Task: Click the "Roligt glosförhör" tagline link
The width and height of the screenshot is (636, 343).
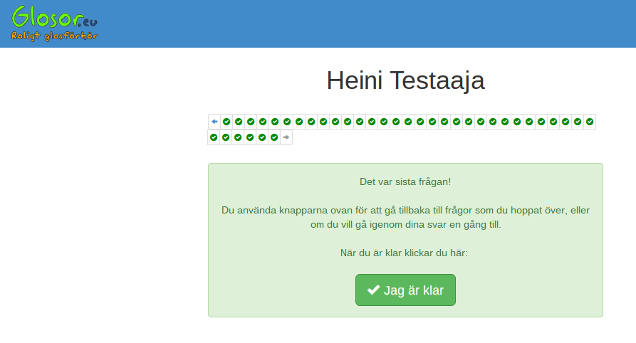Action: pos(54,36)
